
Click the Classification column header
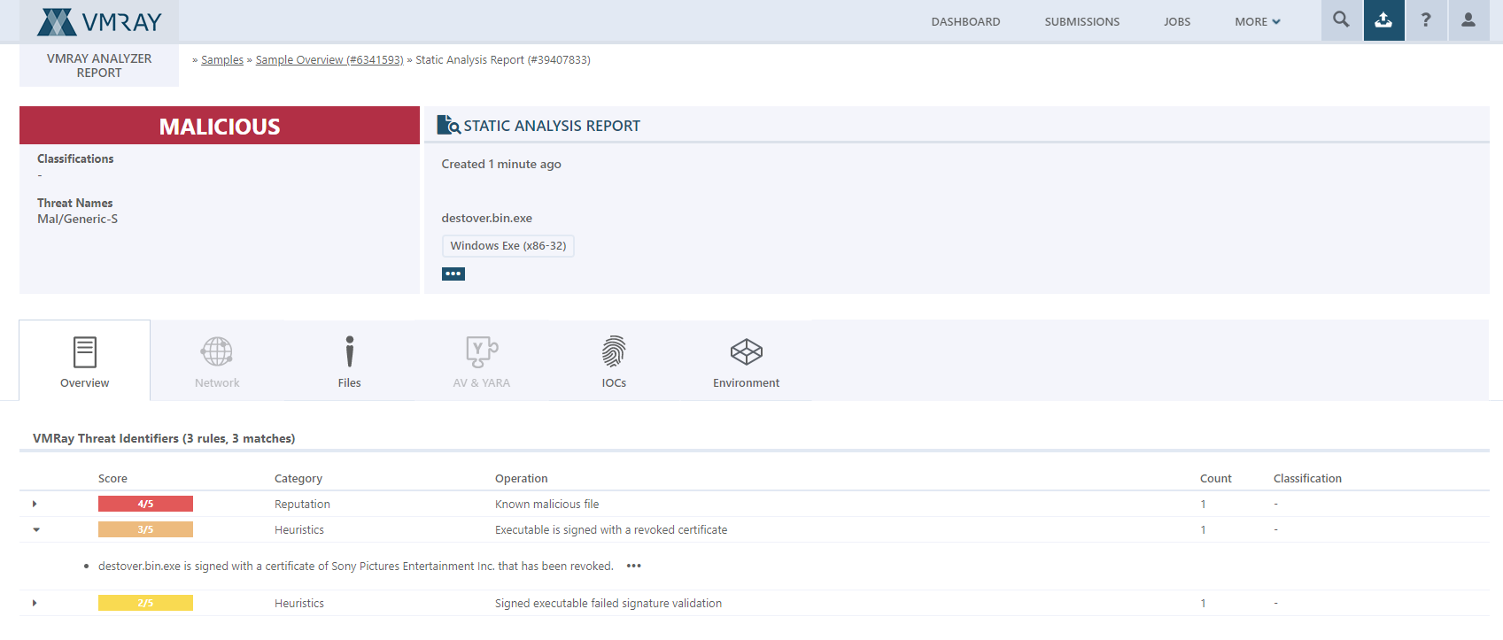click(1307, 479)
